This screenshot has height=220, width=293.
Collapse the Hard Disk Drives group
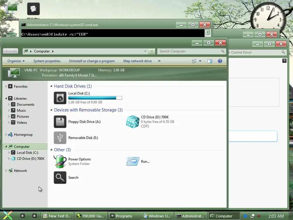(52, 86)
